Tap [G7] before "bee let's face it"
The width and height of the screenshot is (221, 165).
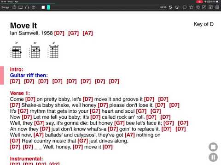click(x=119, y=123)
